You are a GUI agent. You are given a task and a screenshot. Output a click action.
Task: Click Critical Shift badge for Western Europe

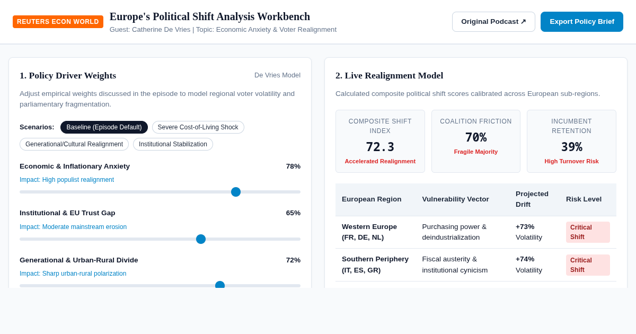pyautogui.click(x=588, y=232)
